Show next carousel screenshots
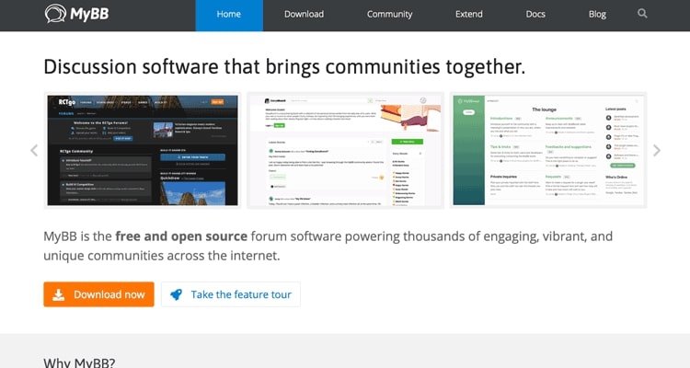The image size is (690, 368). [656, 151]
